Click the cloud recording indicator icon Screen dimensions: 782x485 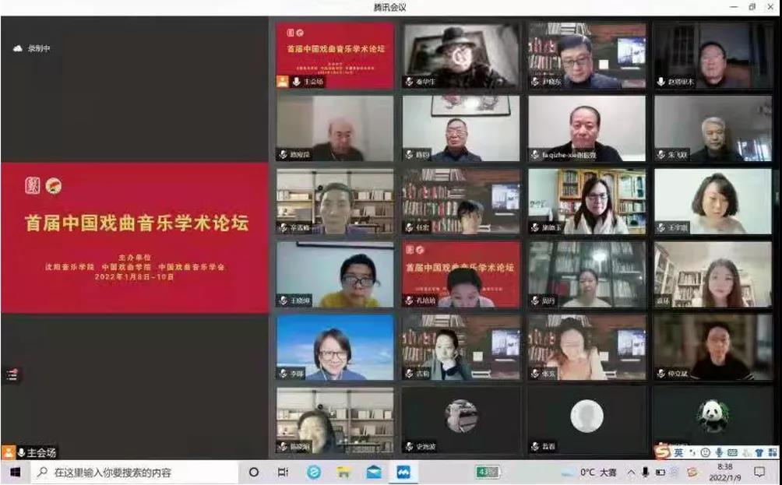click(18, 48)
